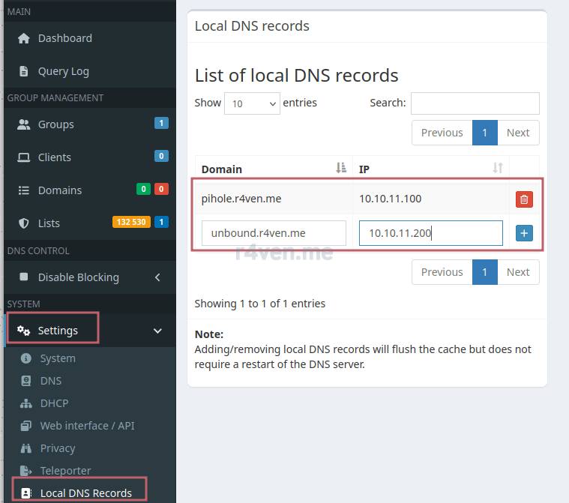
Task: Toggle Disable Blocking in sidebar
Action: pos(78,277)
